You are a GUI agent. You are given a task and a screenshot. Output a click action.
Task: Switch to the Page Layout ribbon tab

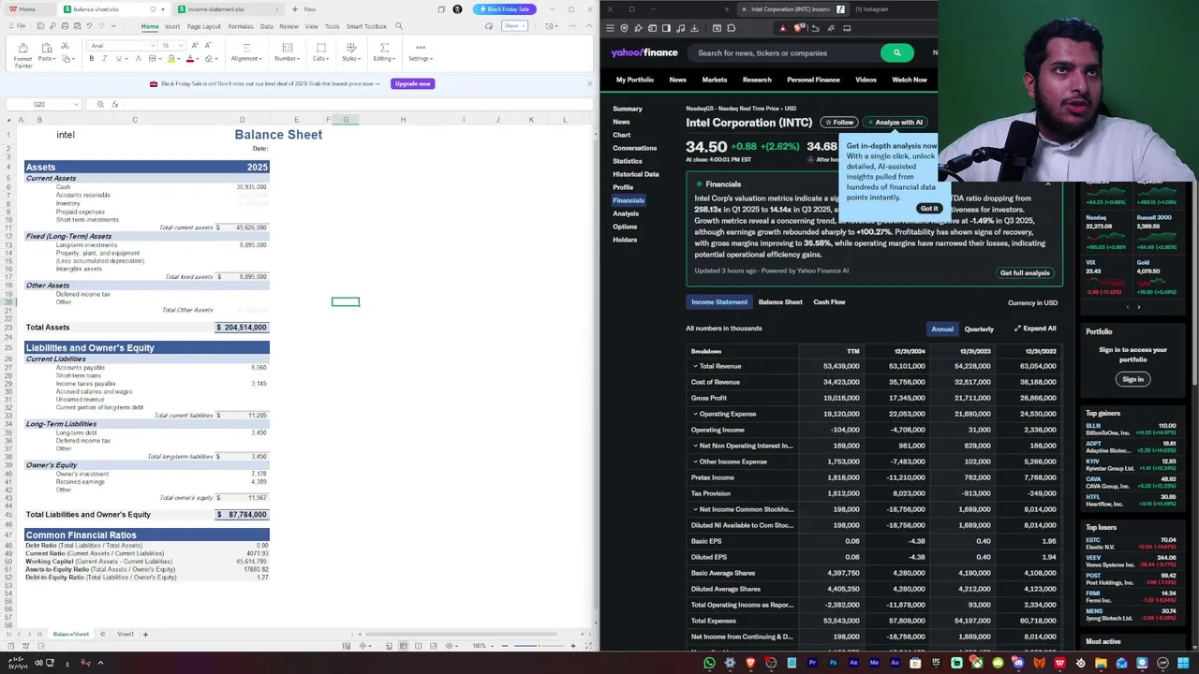[x=204, y=26]
